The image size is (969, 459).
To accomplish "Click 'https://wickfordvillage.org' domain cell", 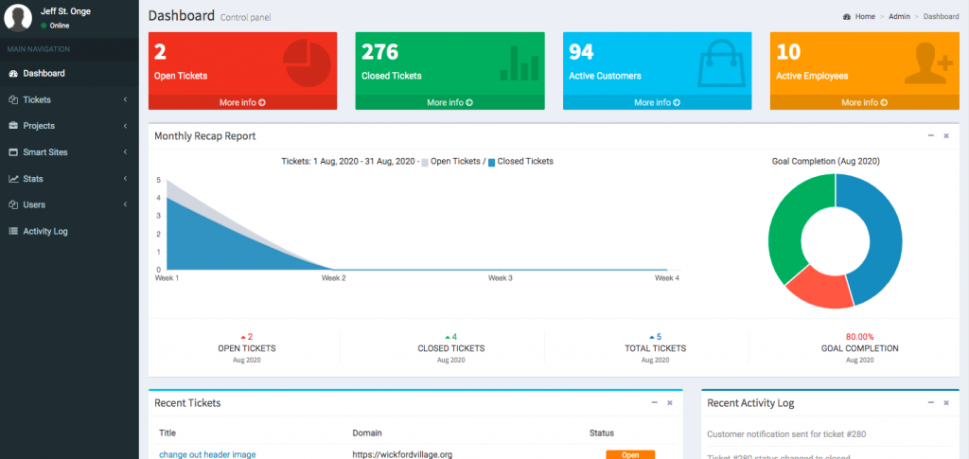I will pos(402,454).
